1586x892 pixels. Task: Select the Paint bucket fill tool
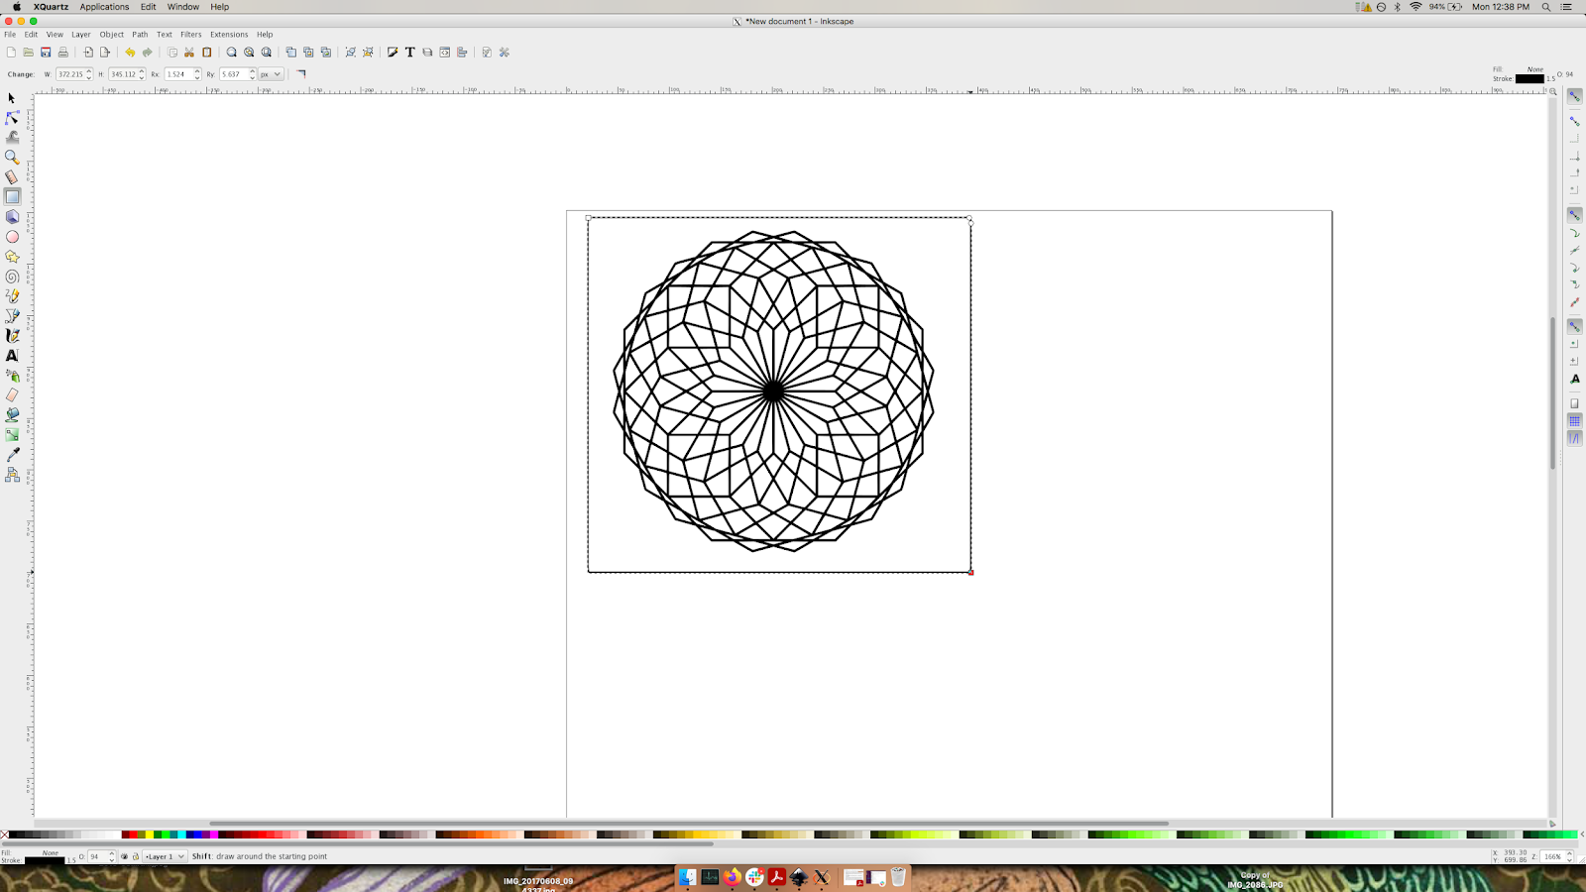click(12, 412)
